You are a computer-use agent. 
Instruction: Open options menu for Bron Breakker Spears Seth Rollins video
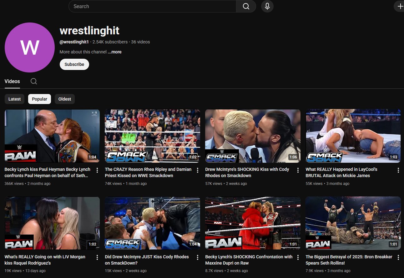[x=398, y=258]
